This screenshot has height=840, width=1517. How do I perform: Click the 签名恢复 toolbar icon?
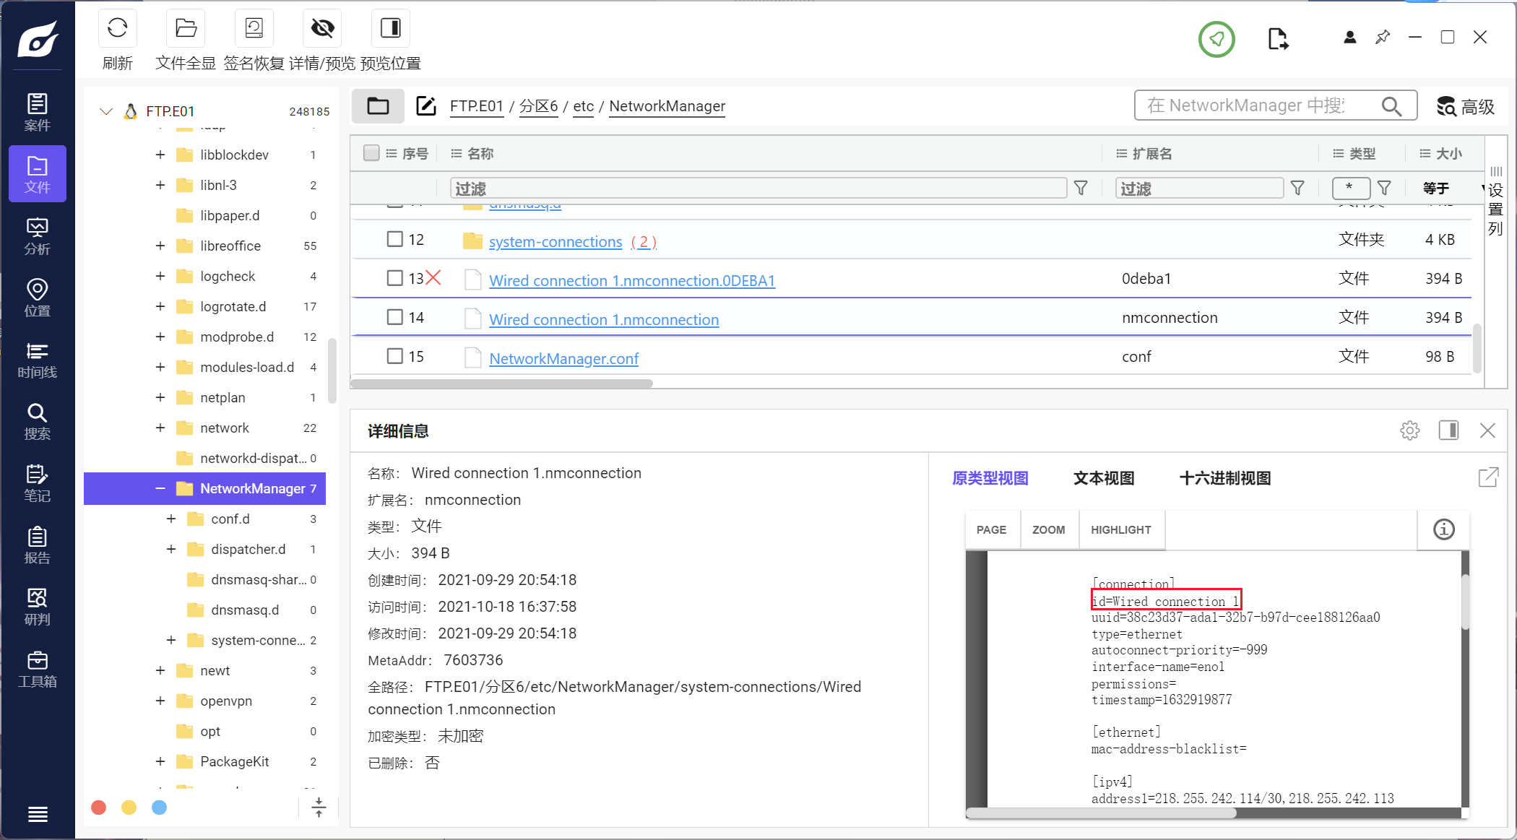pos(254,28)
